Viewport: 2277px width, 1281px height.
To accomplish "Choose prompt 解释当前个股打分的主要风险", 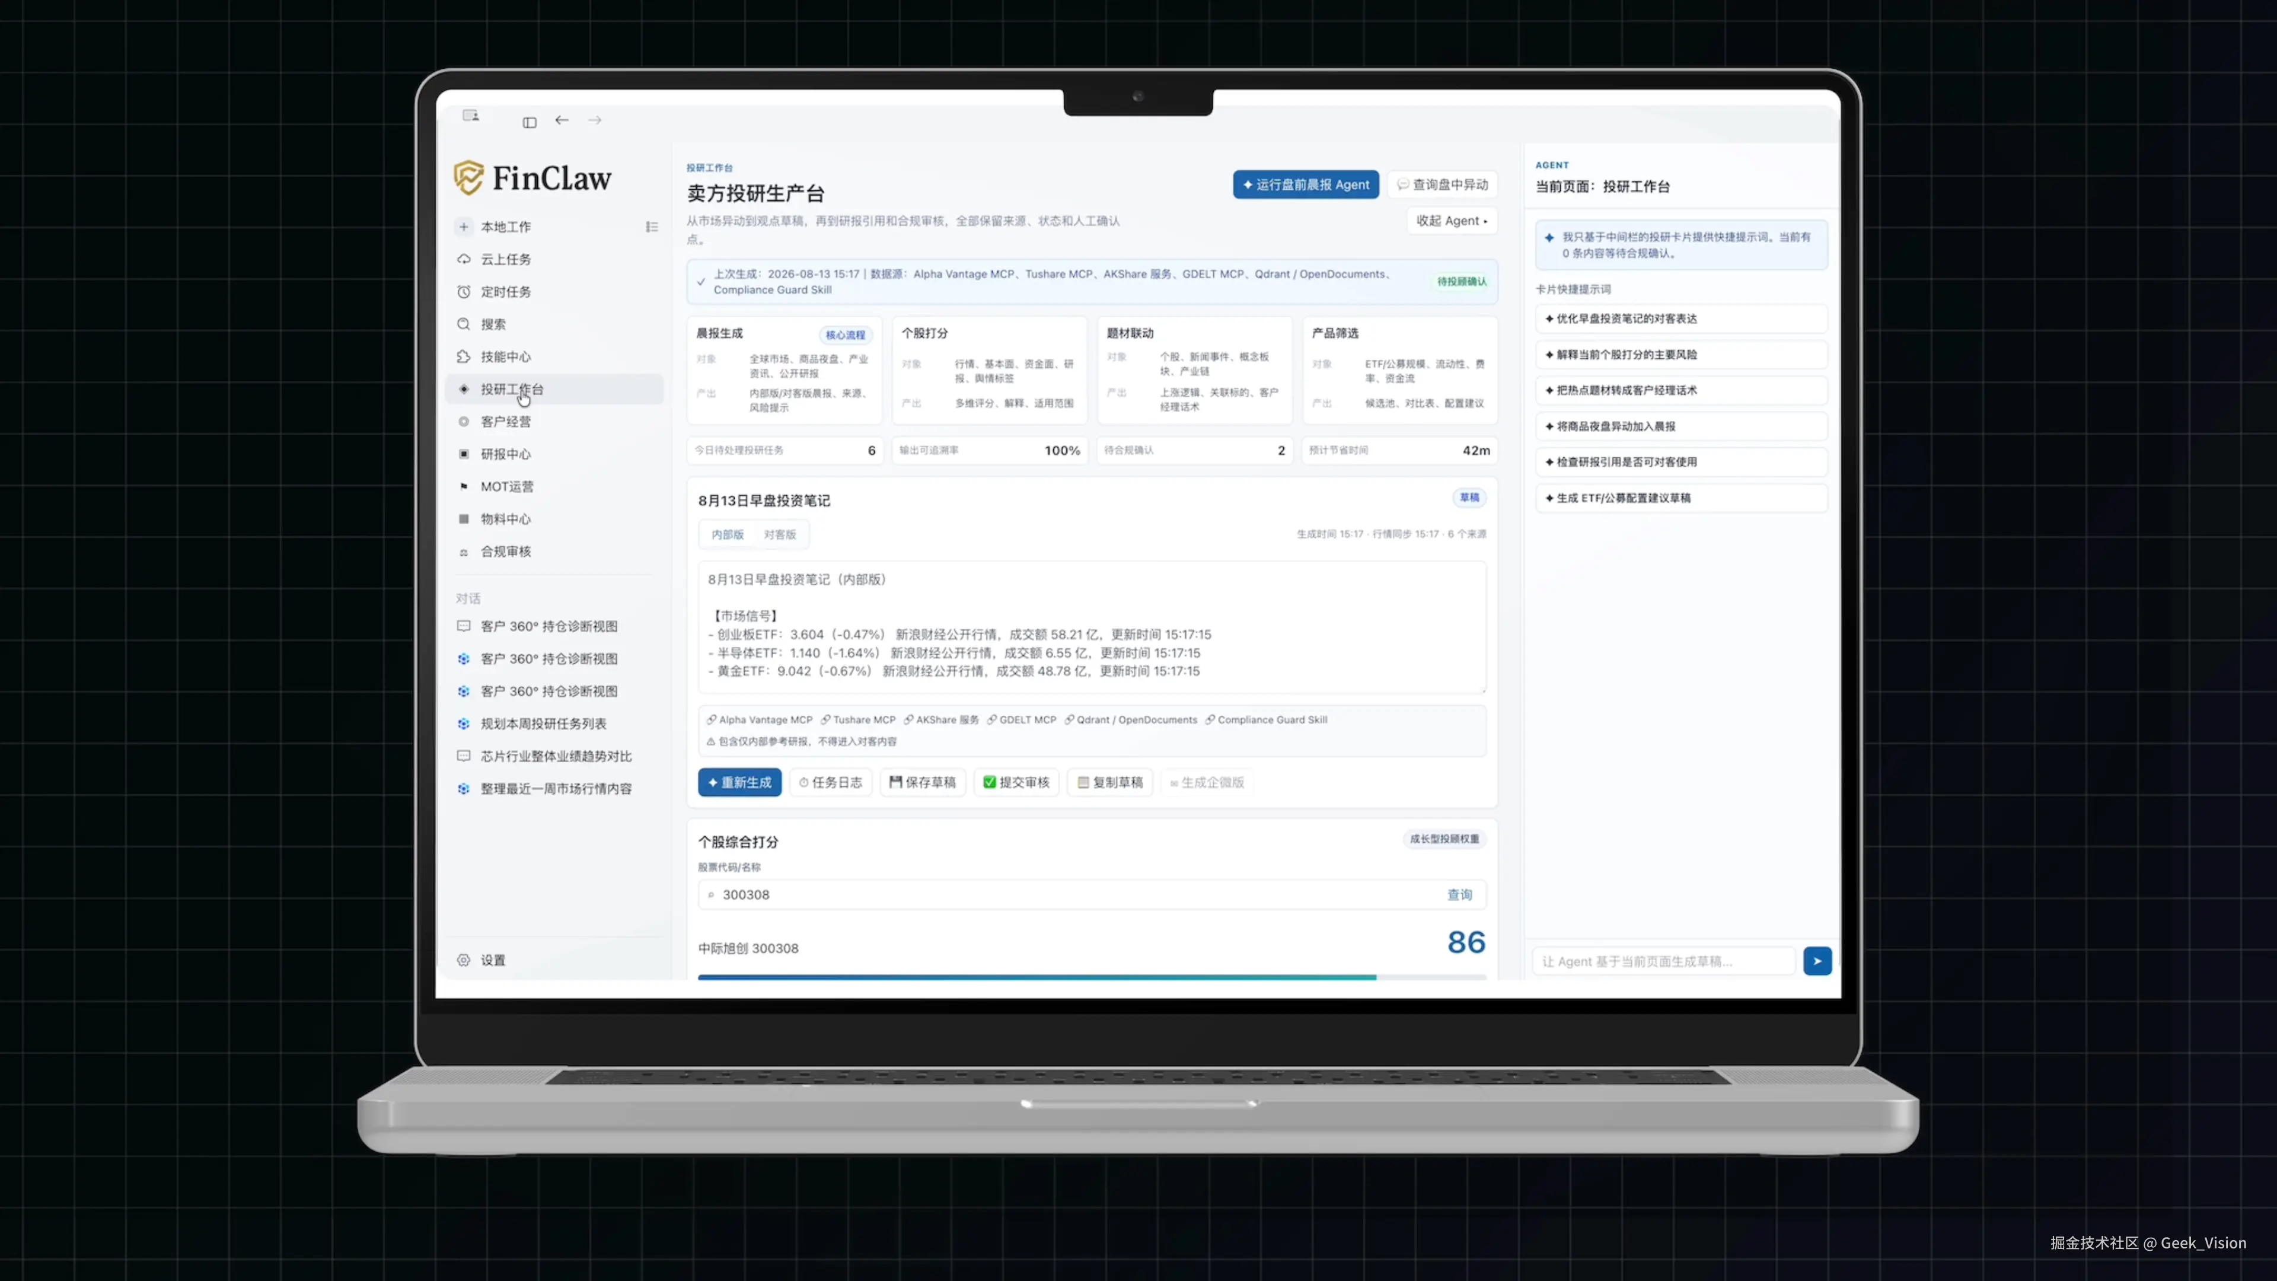I will coord(1681,355).
